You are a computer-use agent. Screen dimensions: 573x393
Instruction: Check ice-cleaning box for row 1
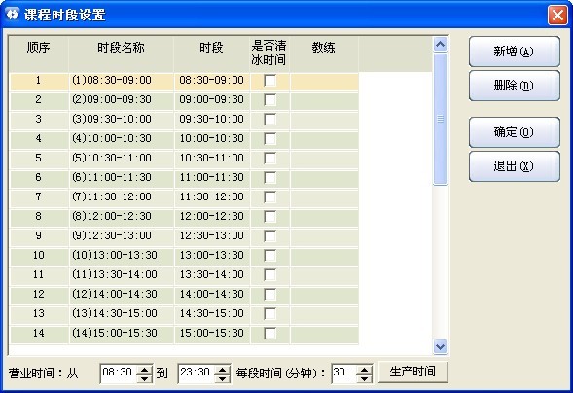270,81
